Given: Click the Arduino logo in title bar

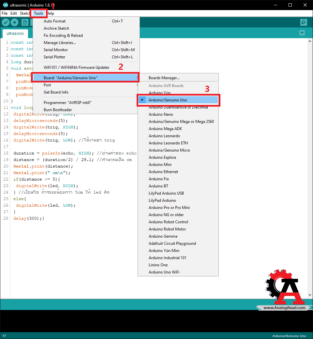Looking at the screenshot, I should (x=6, y=5).
